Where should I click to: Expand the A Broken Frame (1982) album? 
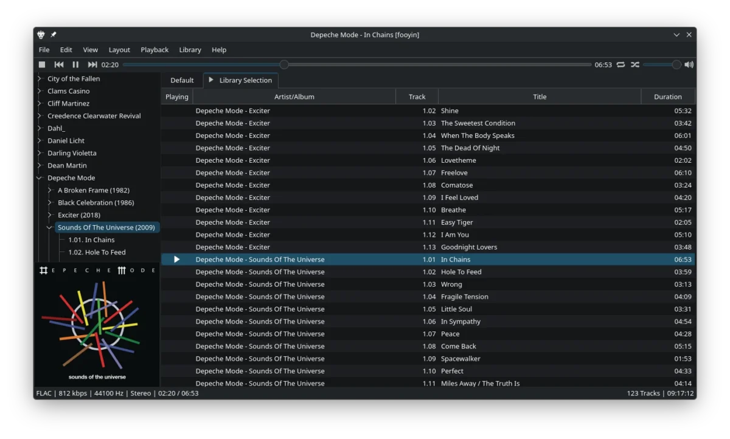50,190
